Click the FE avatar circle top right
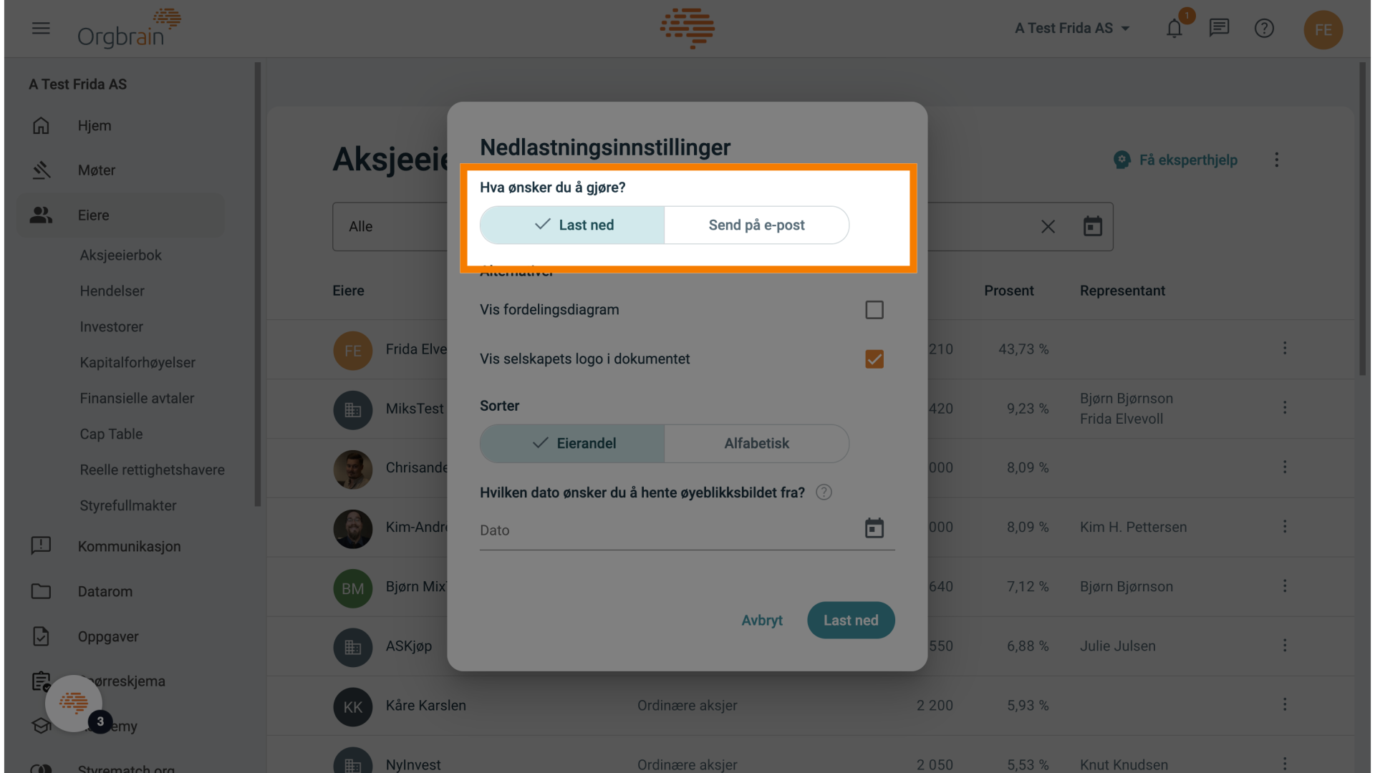This screenshot has width=1375, height=773. tap(1323, 29)
